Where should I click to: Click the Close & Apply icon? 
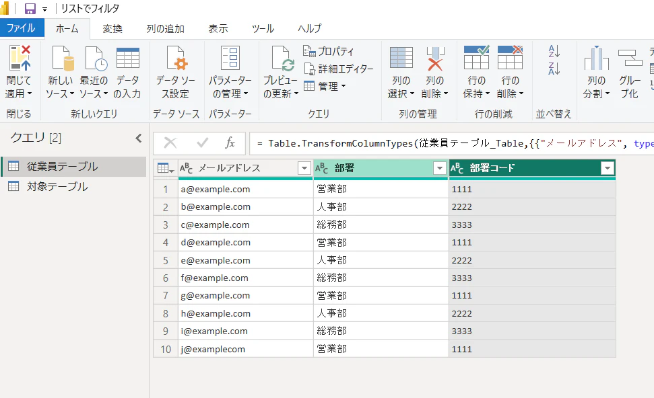pos(20,57)
